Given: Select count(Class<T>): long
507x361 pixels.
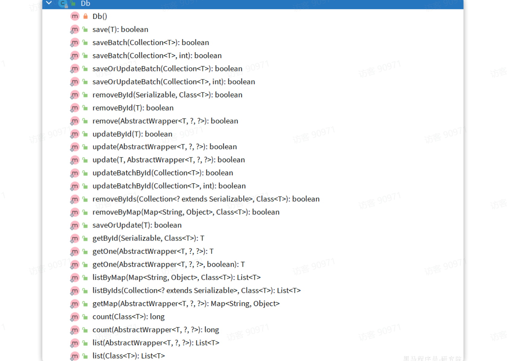Looking at the screenshot, I should [128, 317].
